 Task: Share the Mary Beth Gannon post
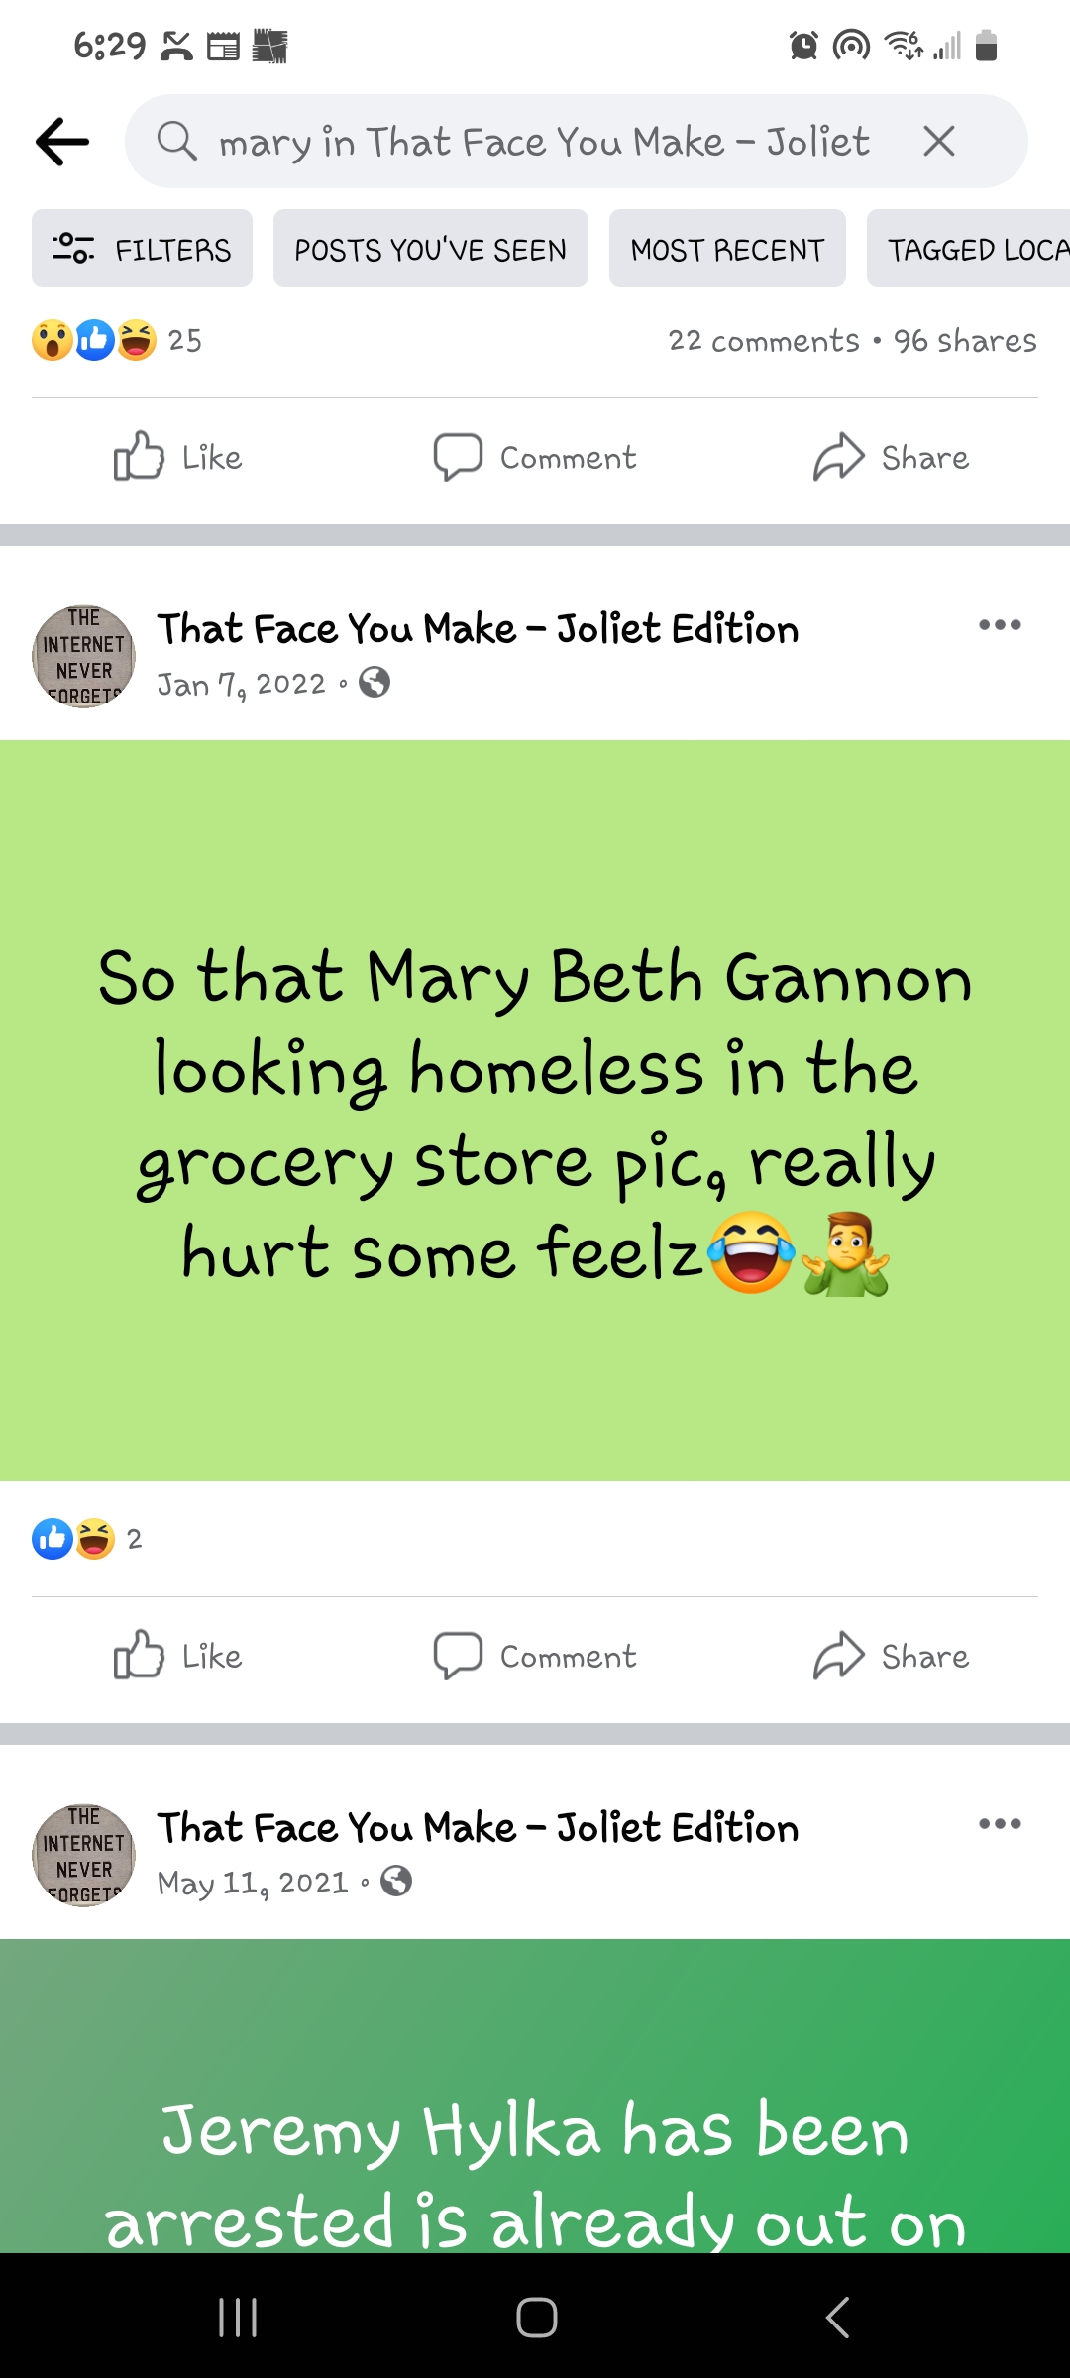pyautogui.click(x=891, y=1657)
